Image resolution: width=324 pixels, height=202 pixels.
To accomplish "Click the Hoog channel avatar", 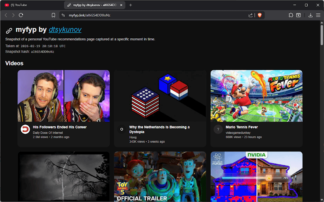I will coord(122,129).
